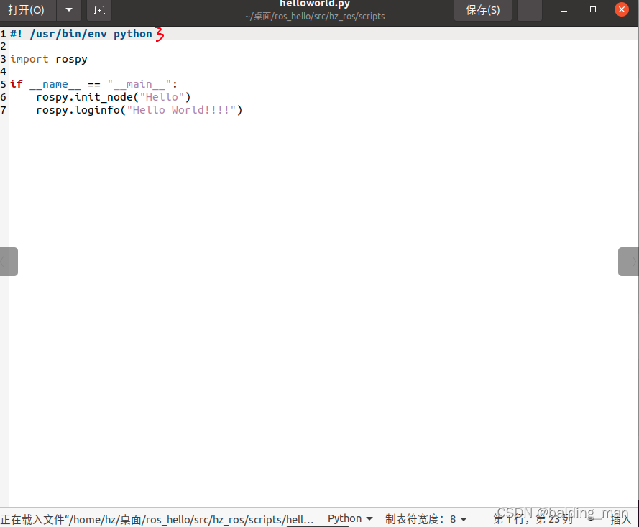This screenshot has height=527, width=639.
Task: Click the 第1行，第23列 cursor position indicator
Action: (x=533, y=519)
